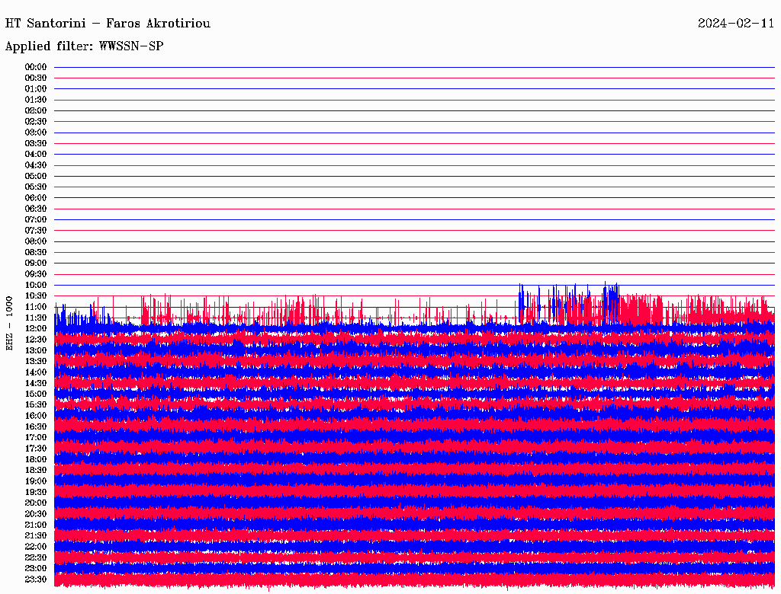The image size is (781, 594).
Task: Click the Applied filter: WWSSN-SP text
Action: (85, 46)
